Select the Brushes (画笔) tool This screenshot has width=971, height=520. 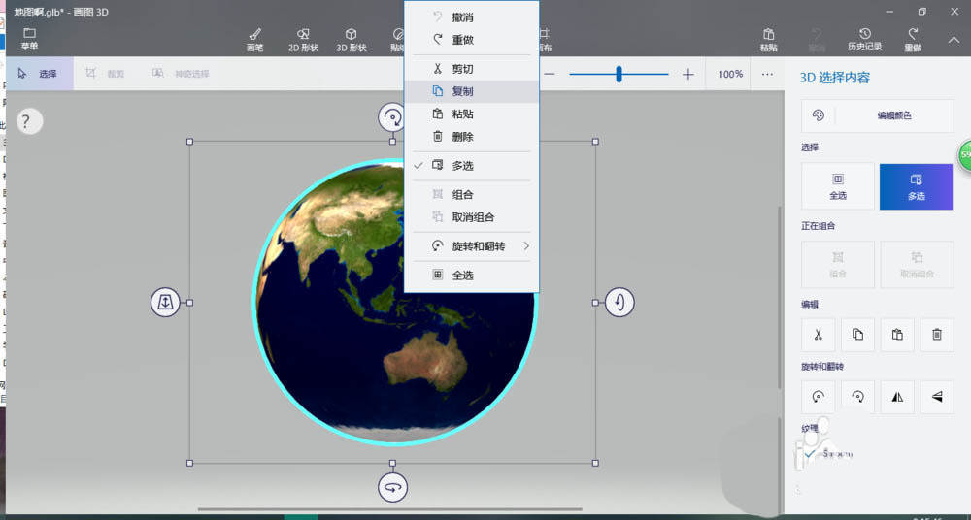255,39
